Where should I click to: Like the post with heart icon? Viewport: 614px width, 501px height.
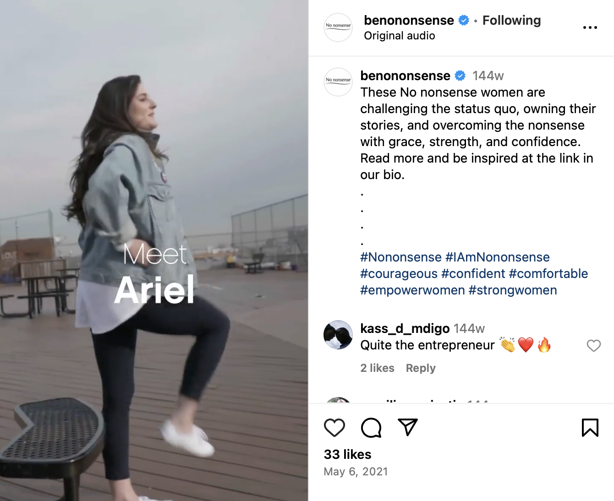click(x=334, y=428)
